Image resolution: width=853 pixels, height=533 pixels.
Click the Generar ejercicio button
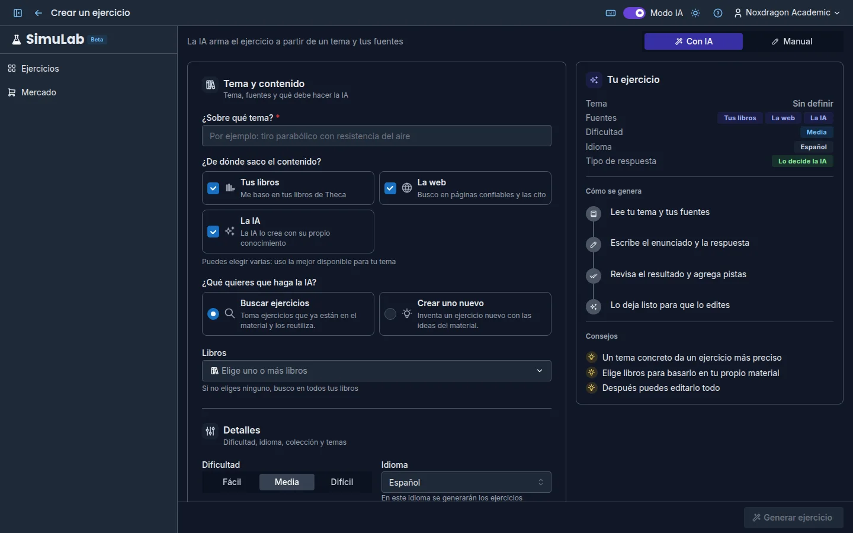point(794,518)
